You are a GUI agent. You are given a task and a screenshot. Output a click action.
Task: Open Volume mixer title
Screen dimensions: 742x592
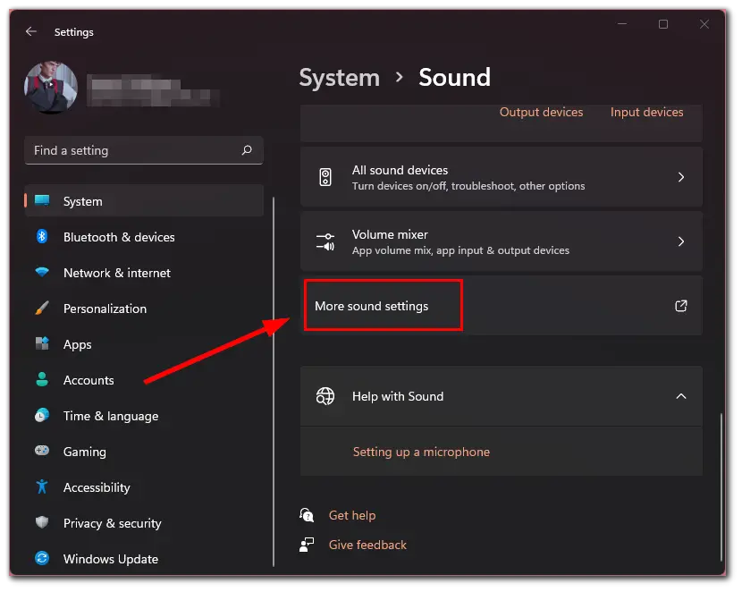pyautogui.click(x=390, y=234)
